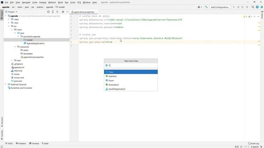
Task: Toggle the Project side tool window
Action: point(2,15)
